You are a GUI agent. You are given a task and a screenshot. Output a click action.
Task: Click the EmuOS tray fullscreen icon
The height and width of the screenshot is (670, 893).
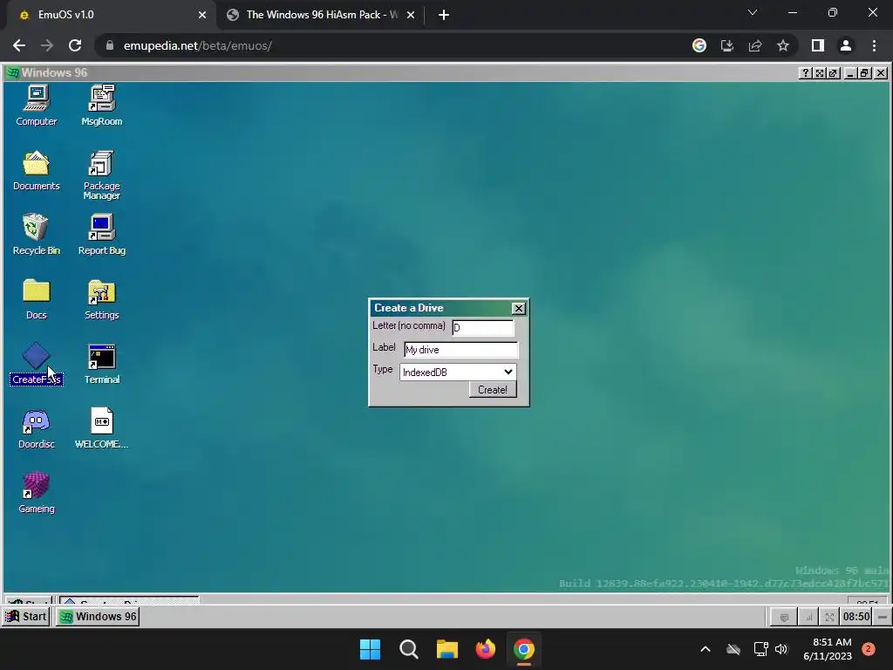829,617
